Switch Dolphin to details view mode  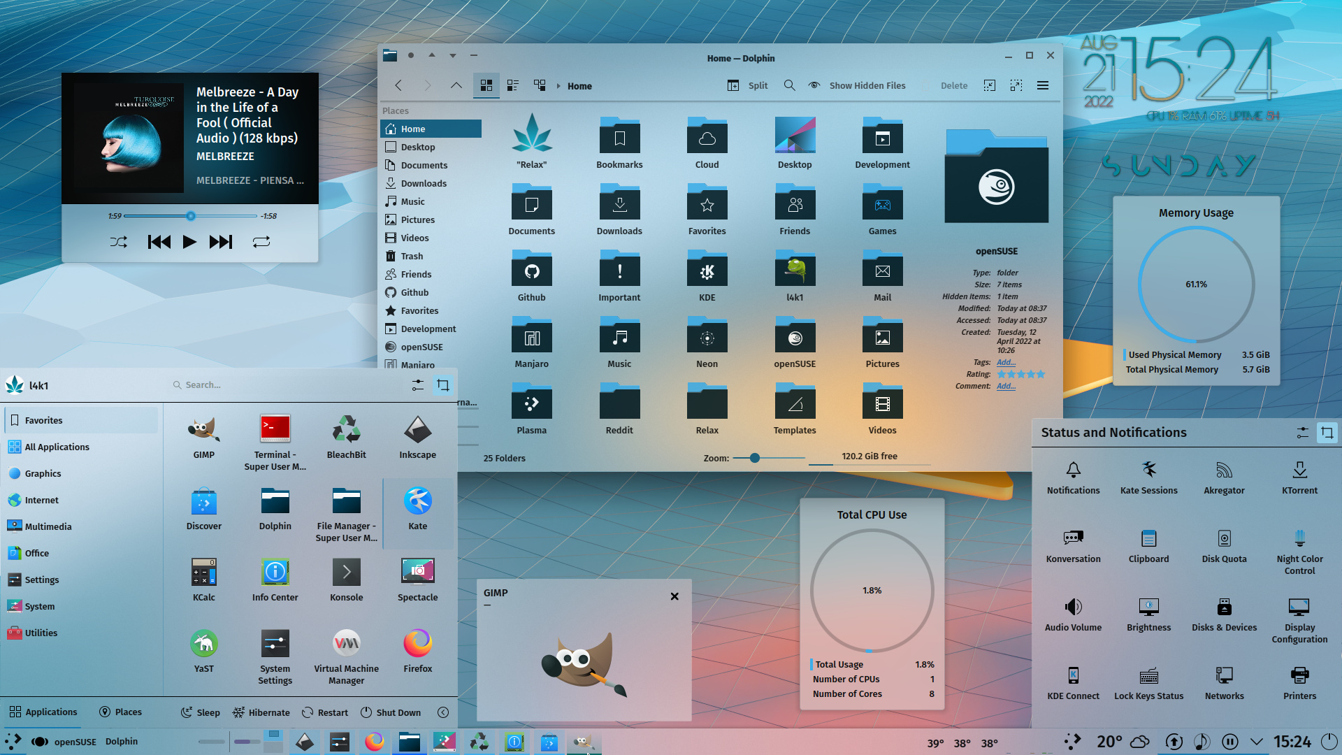click(x=540, y=85)
